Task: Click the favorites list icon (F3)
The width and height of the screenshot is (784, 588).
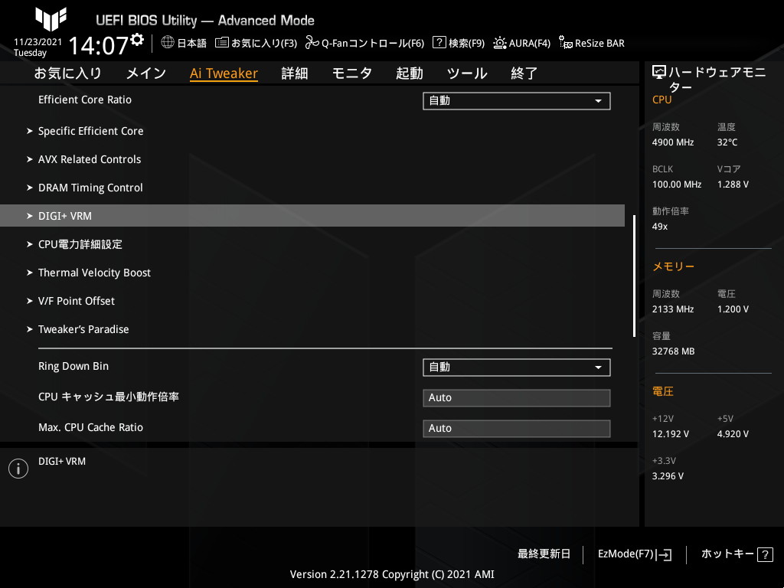Action: 221,43
